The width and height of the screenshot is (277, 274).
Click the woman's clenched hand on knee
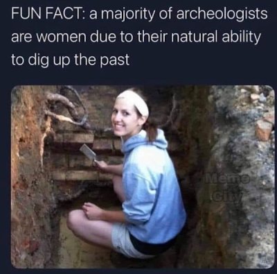click(92, 211)
